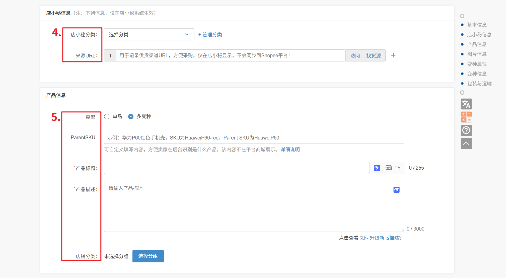Click into the ParentSKU input field
506x278 pixels.
click(x=254, y=138)
